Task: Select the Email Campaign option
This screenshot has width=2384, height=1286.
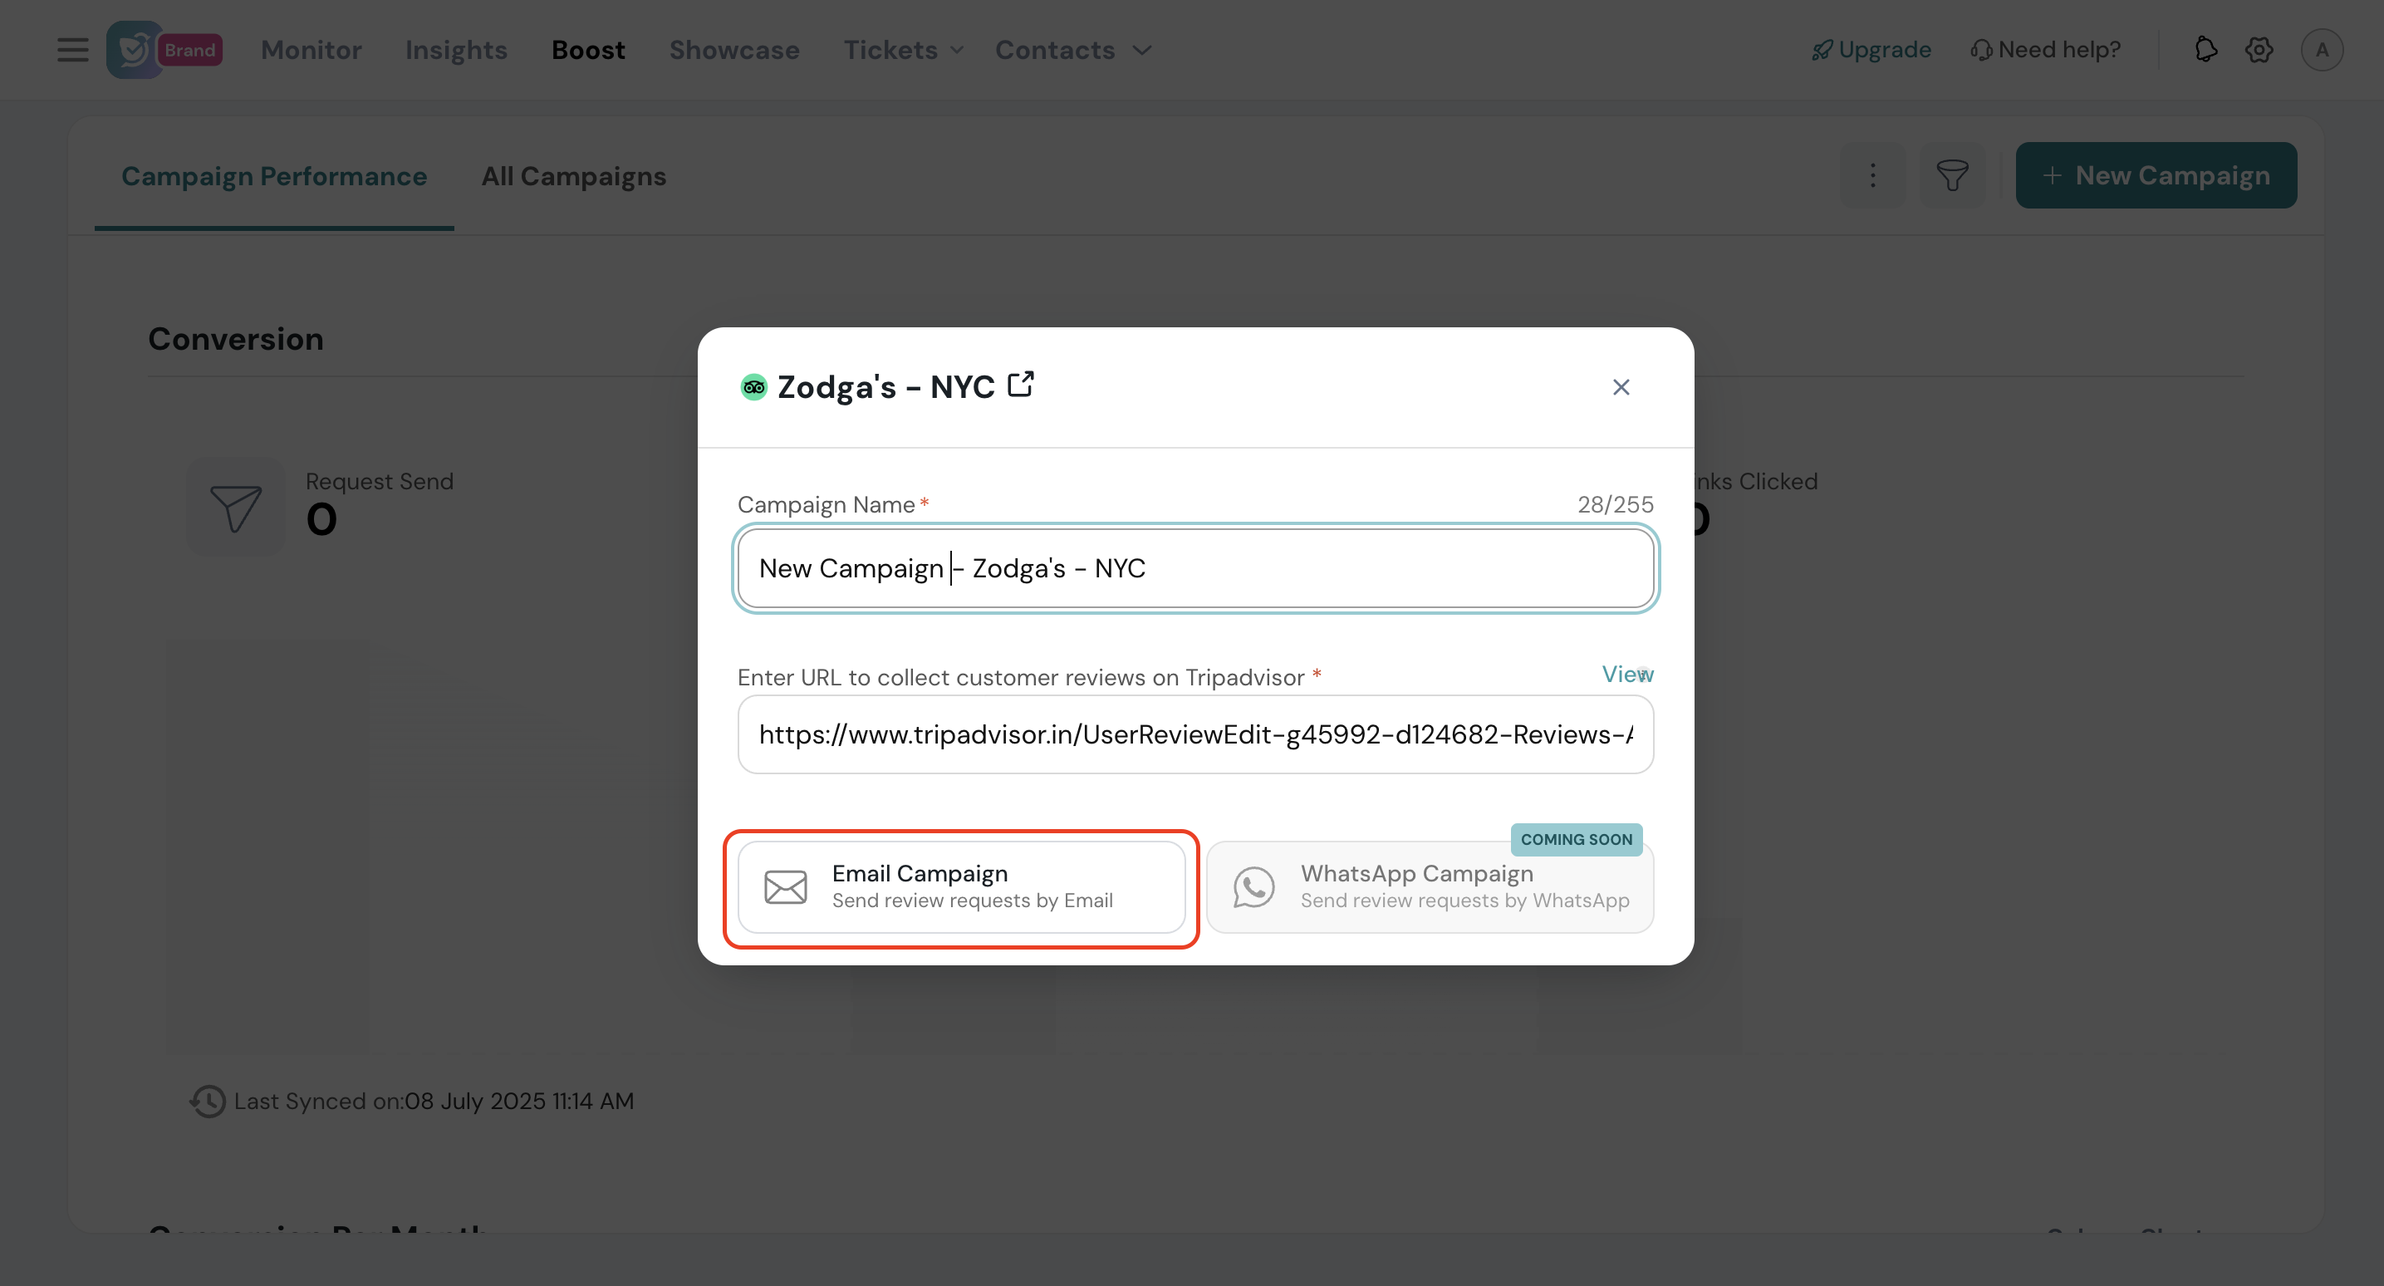Action: pos(960,887)
